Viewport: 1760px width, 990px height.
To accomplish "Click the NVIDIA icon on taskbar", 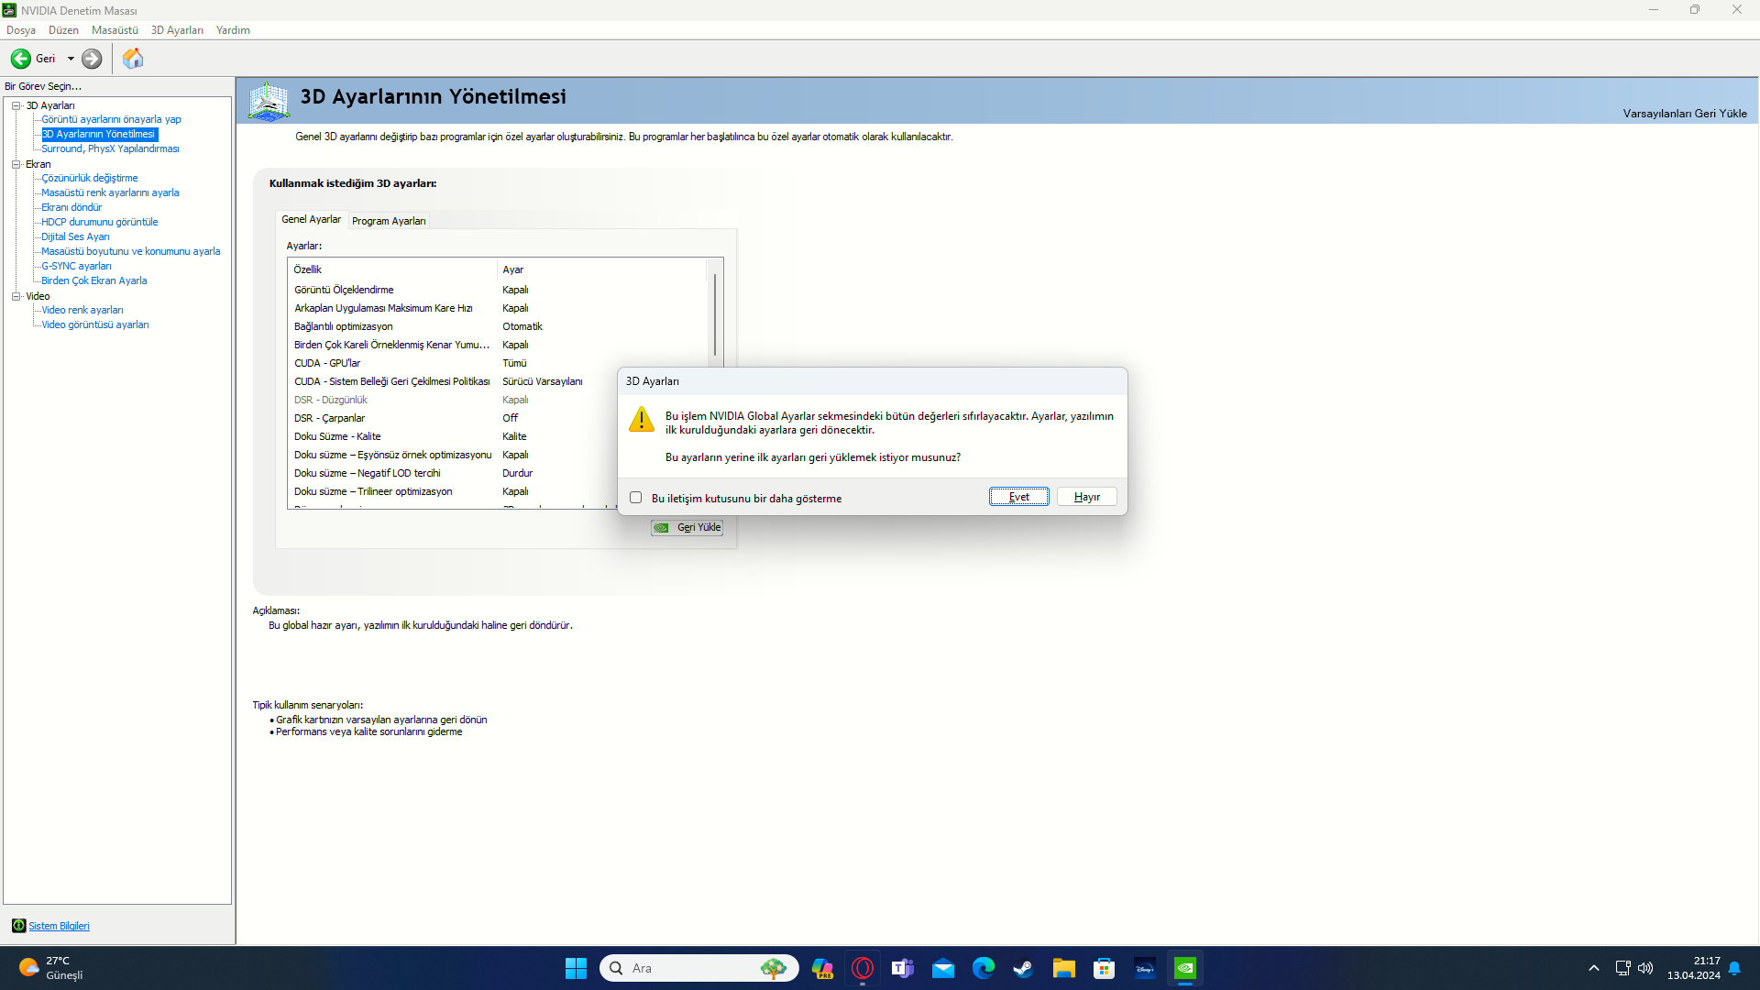I will (1184, 968).
